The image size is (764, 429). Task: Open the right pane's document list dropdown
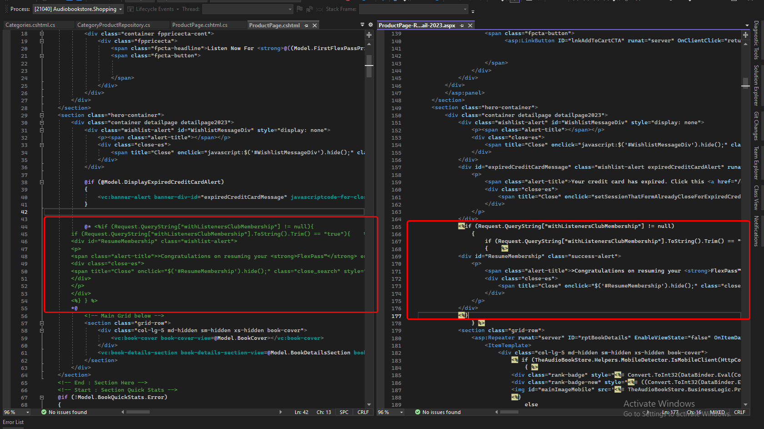747,25
